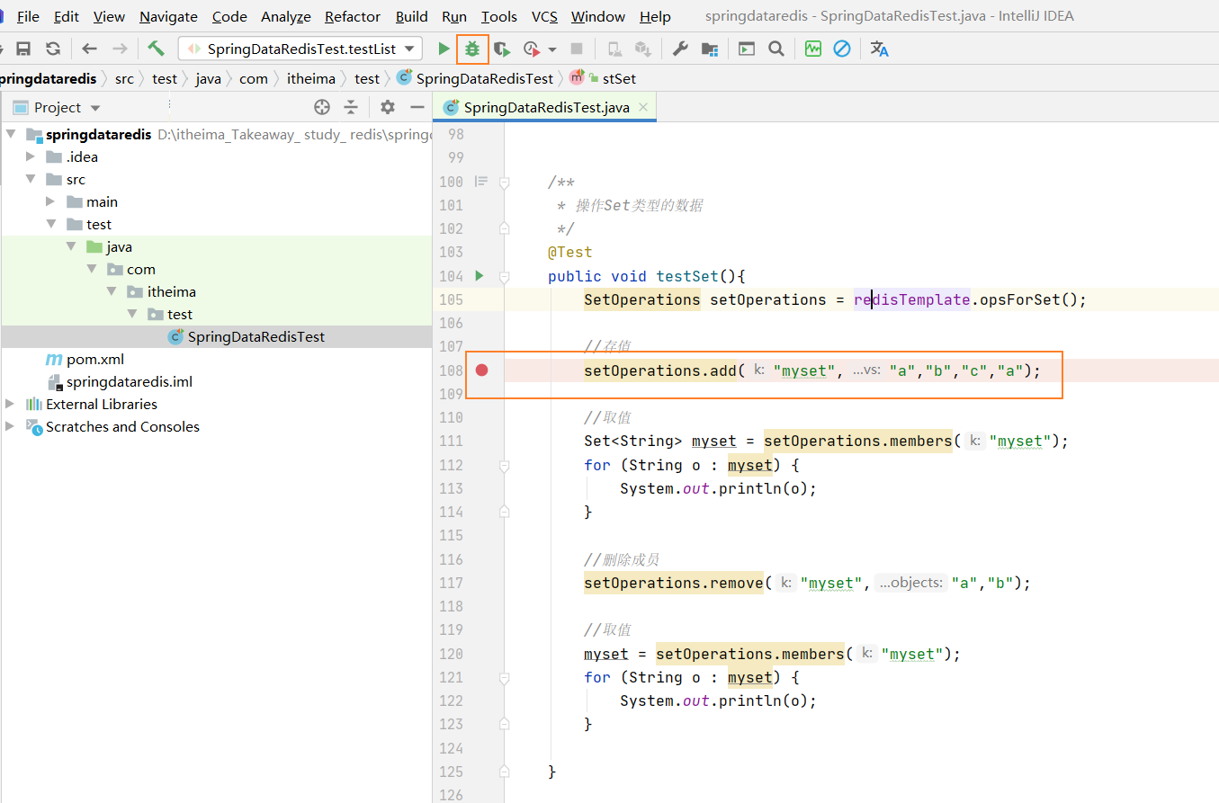Collapse the src folder arrow

pyautogui.click(x=31, y=179)
